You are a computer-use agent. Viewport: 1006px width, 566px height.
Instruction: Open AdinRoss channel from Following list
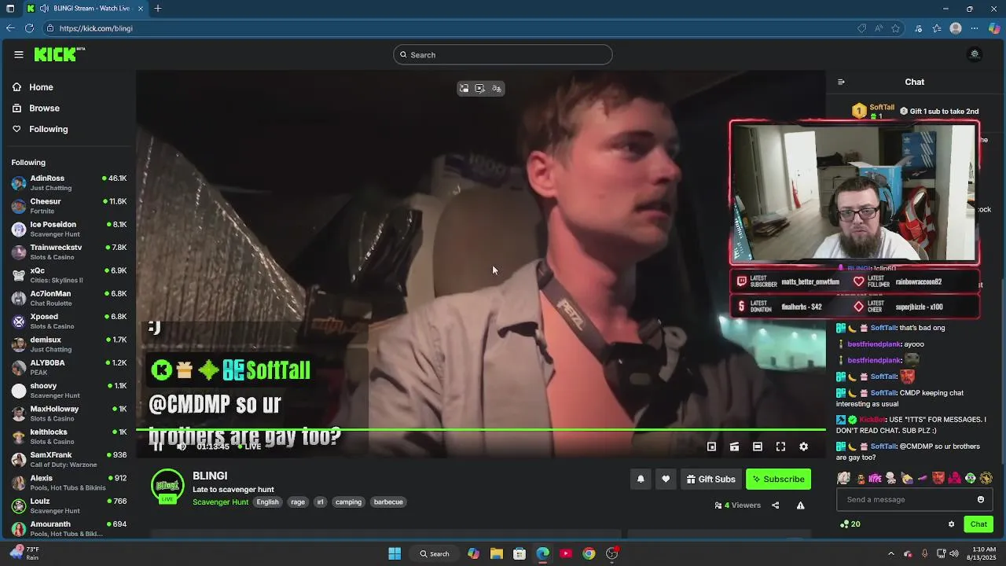(x=69, y=182)
